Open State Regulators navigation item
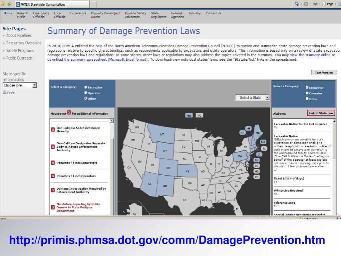This screenshot has width=341, height=256. 159,15
